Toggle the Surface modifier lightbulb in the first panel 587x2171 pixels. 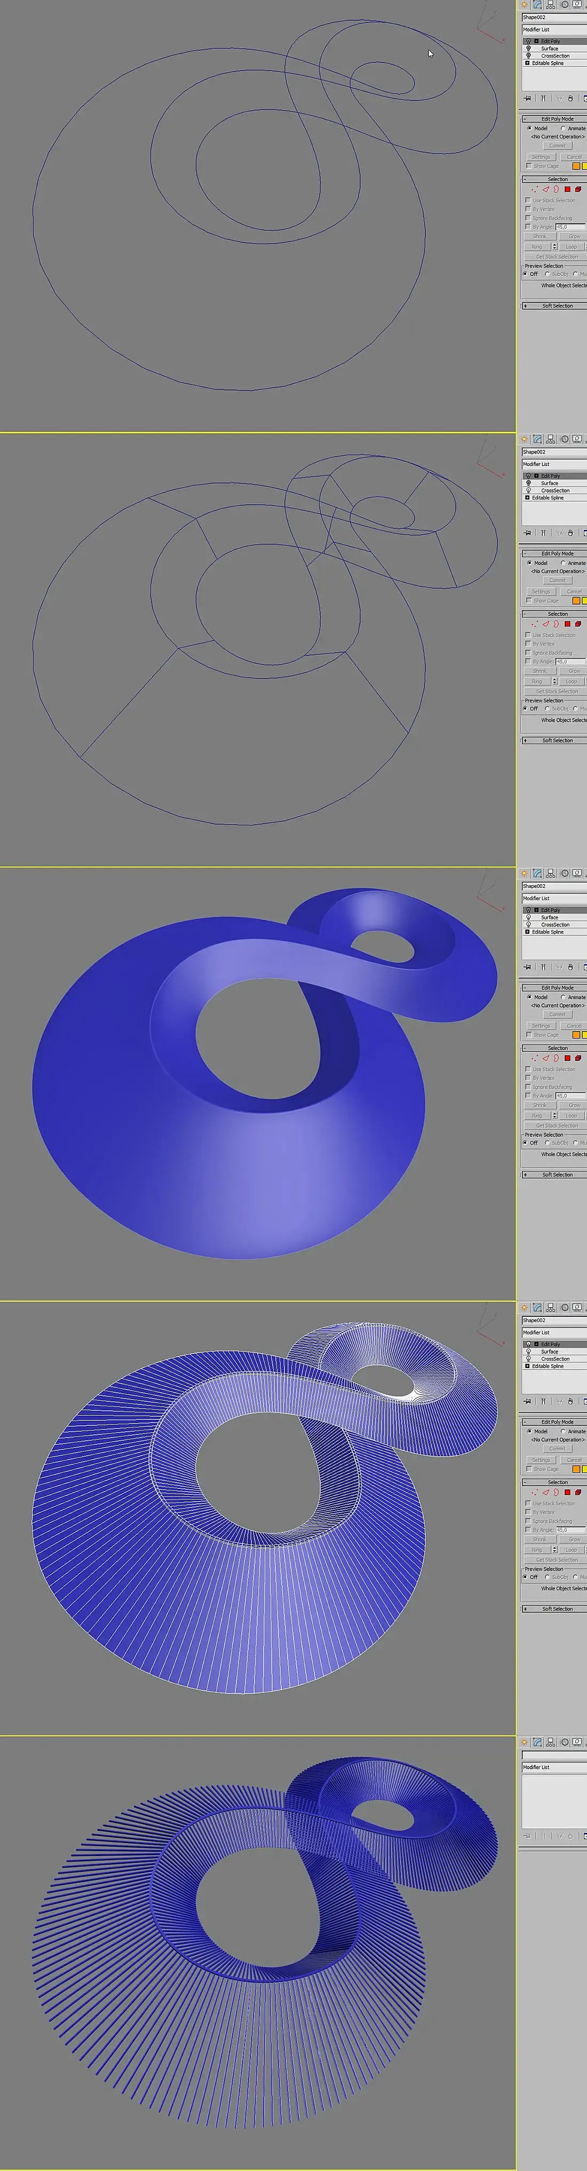[529, 48]
